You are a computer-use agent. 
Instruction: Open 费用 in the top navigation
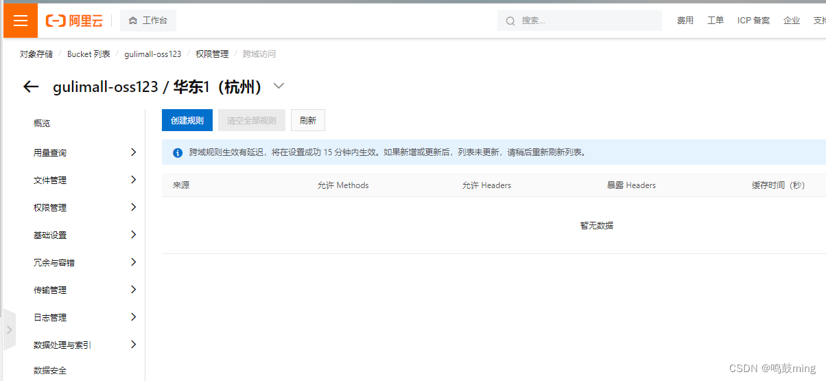tap(685, 21)
